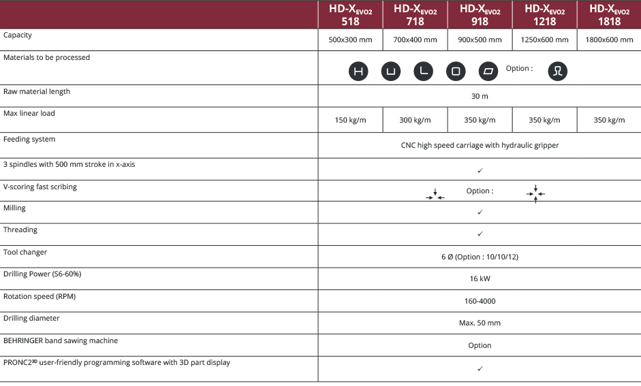Click the Threading row label
Image resolution: width=641 pixels, height=386 pixels.
point(20,230)
